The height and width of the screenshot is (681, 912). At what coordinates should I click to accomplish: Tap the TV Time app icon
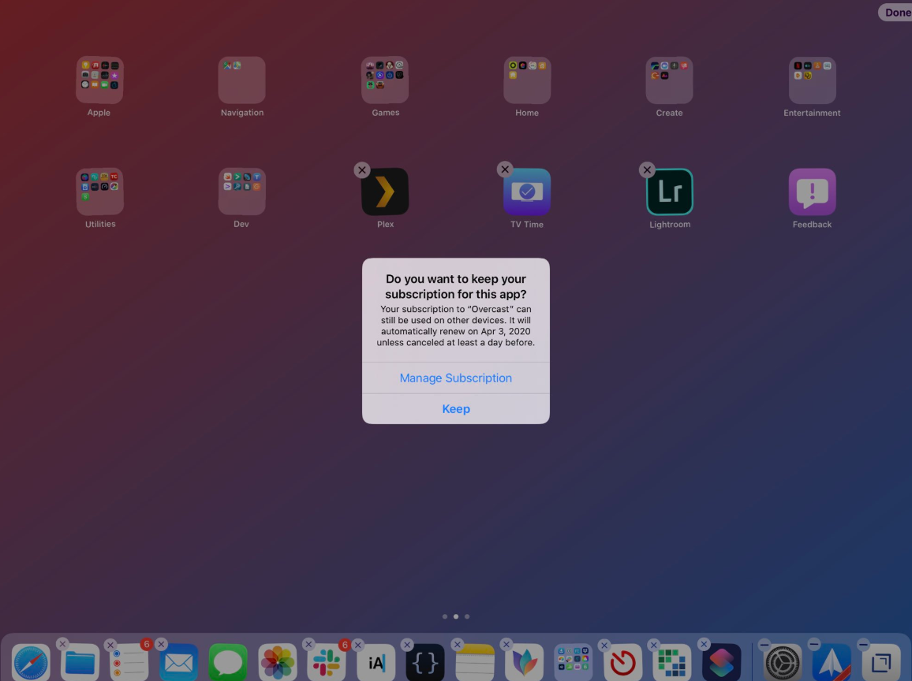(x=527, y=192)
